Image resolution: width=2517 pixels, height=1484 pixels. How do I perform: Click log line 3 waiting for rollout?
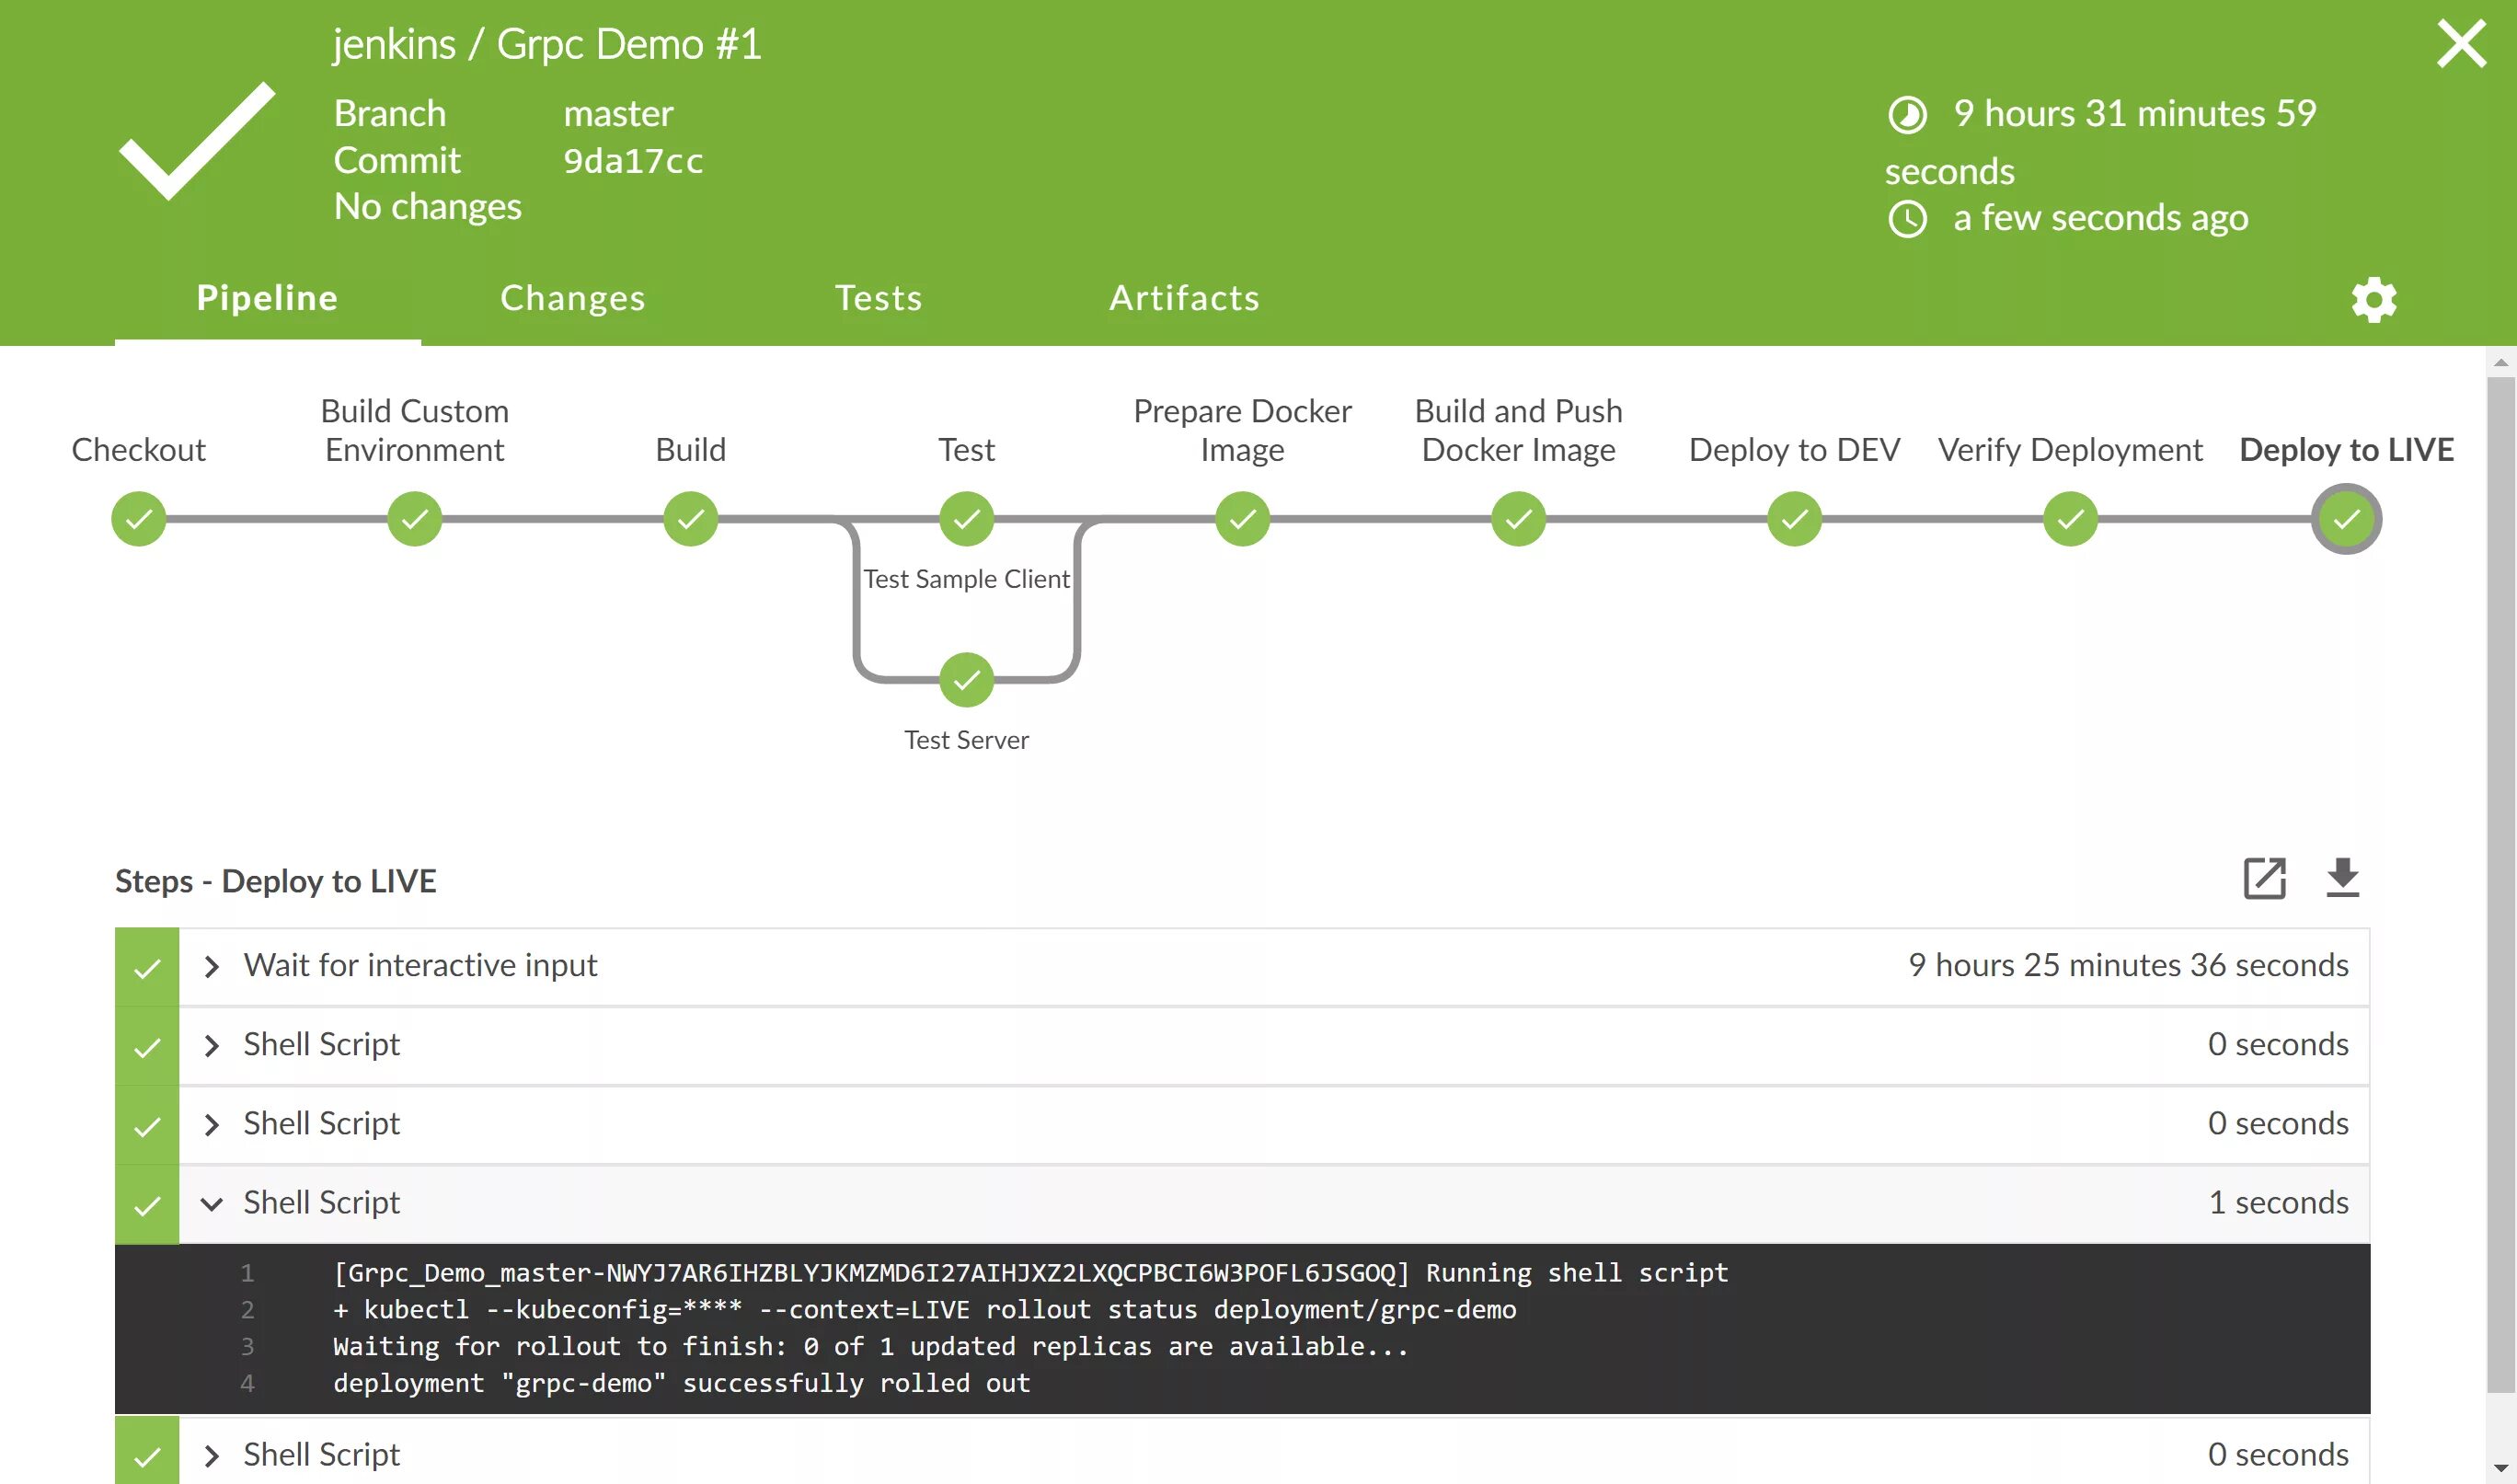pyautogui.click(x=870, y=1347)
